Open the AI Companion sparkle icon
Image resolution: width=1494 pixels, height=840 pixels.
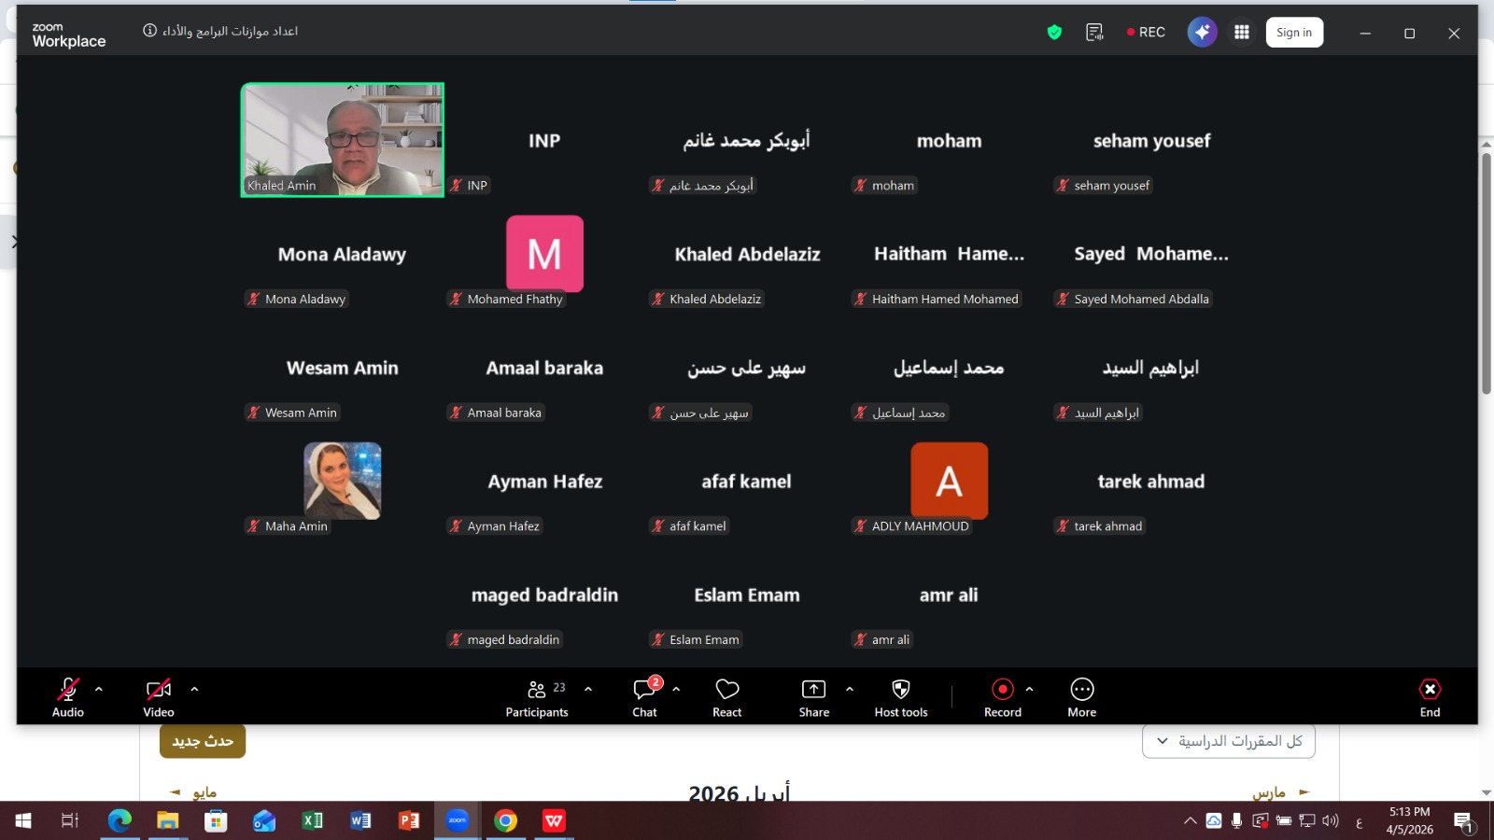click(x=1202, y=32)
